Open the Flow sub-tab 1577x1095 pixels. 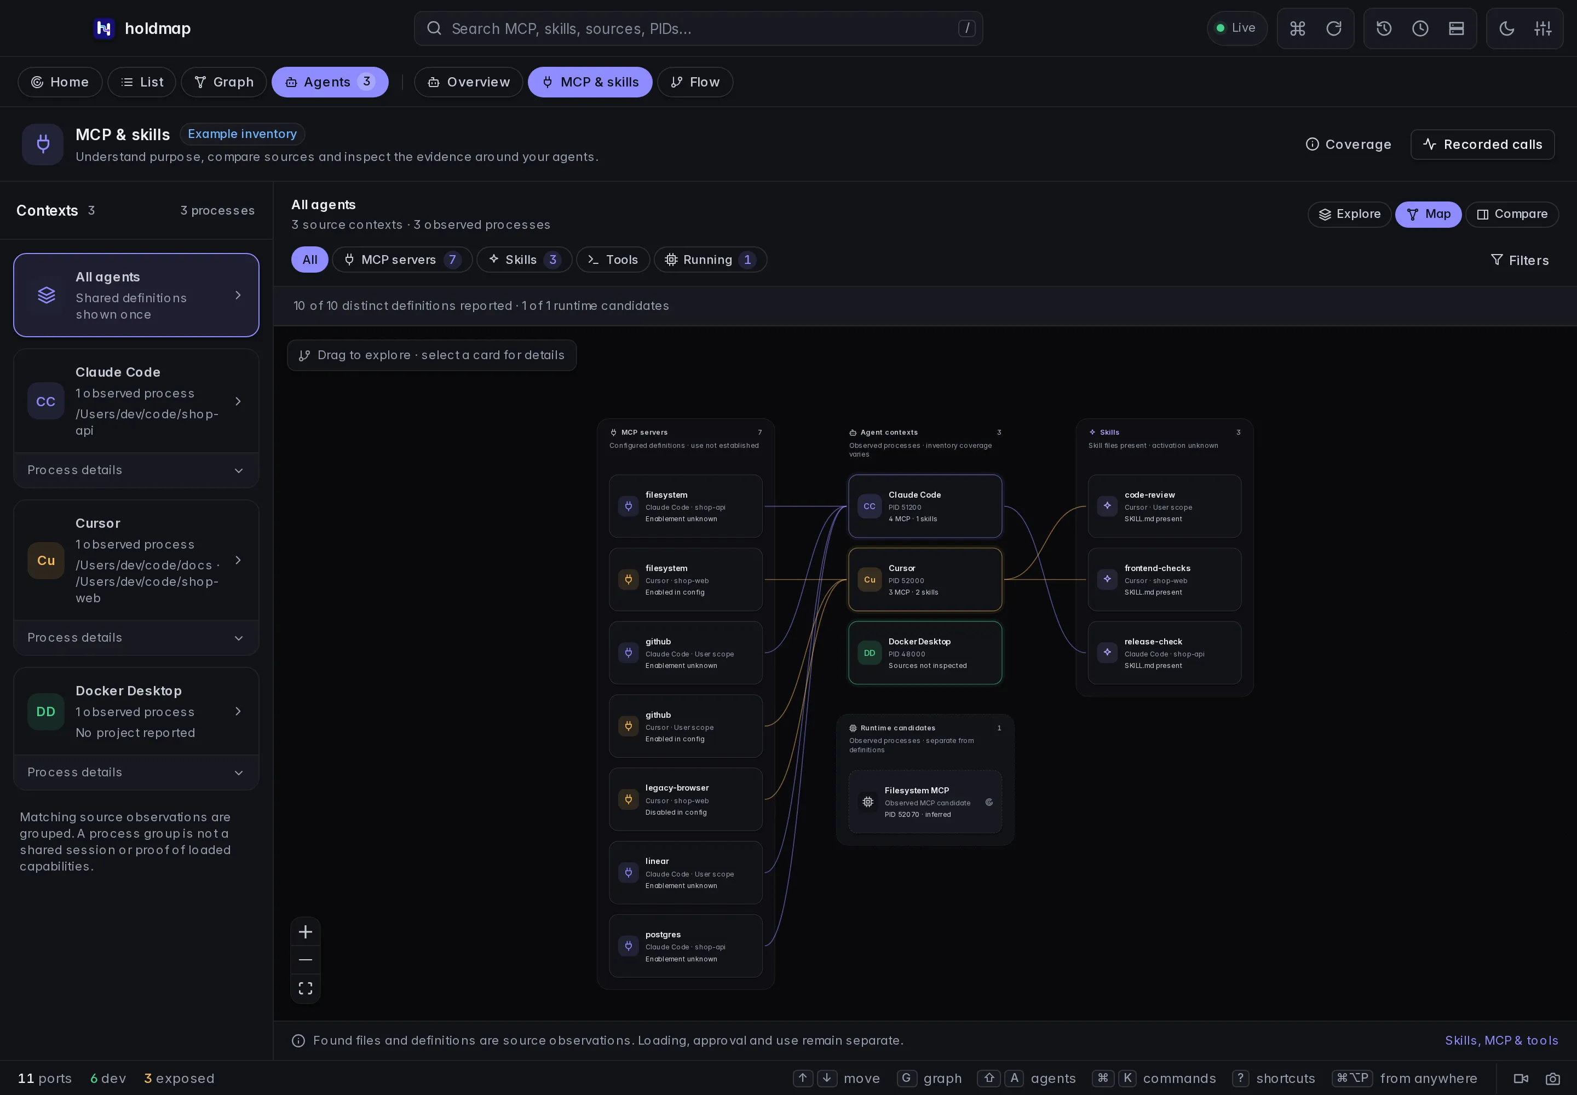(695, 82)
